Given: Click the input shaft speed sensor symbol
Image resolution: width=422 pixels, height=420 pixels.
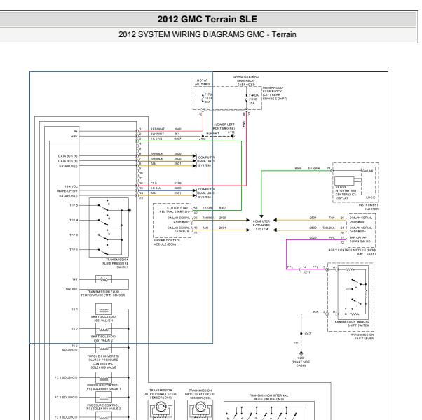Looking at the screenshot, I should pyautogui.click(x=200, y=410).
